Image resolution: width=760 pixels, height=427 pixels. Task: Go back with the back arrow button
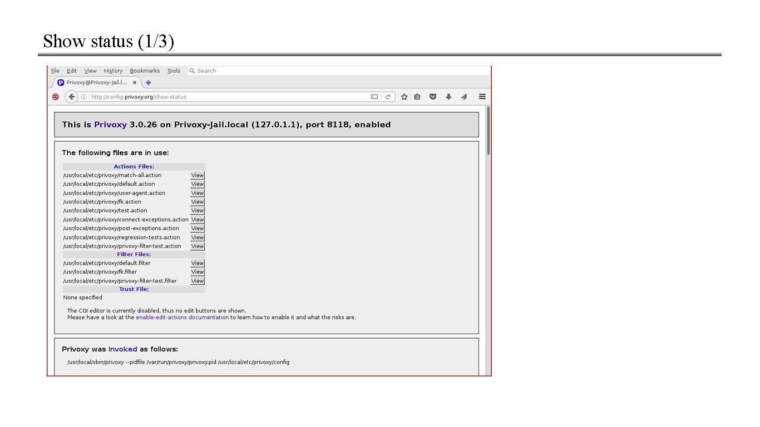(71, 97)
